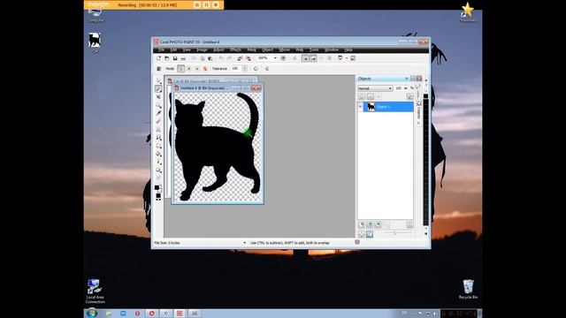
Task: Toggle visibility eye of Object 1
Action: point(360,107)
